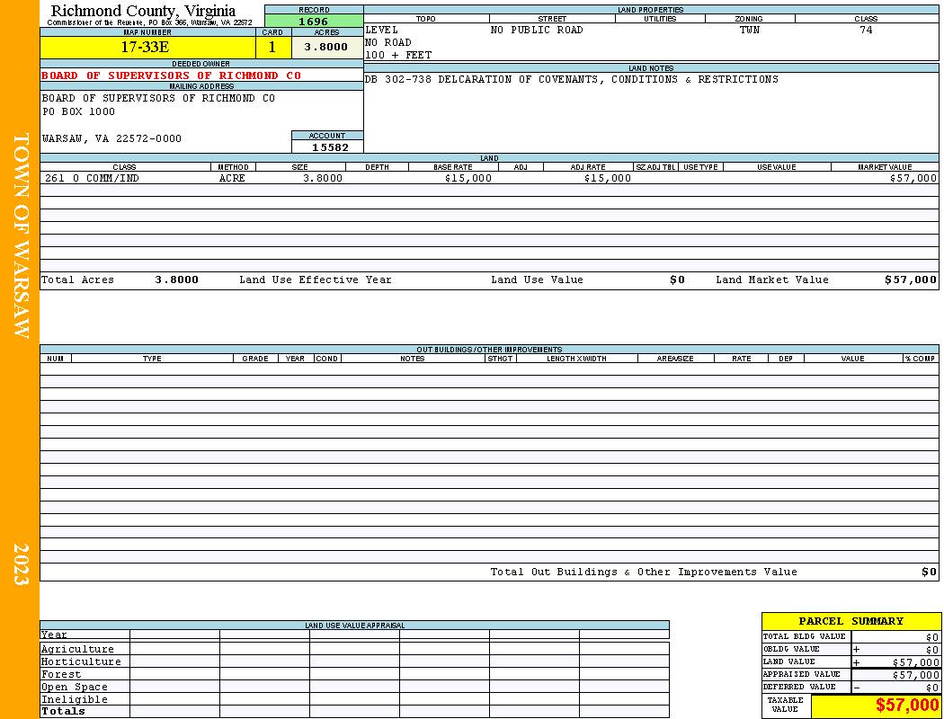
Task: Click the 261 0 COMM/IND land class
Action: 92,178
